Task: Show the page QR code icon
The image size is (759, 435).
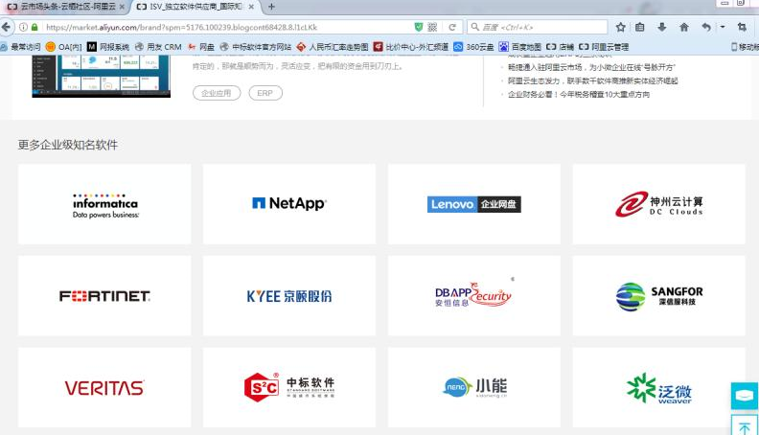Action: [432, 27]
